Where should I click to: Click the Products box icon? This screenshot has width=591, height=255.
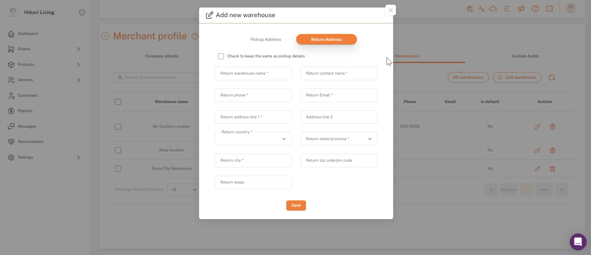(x=11, y=65)
